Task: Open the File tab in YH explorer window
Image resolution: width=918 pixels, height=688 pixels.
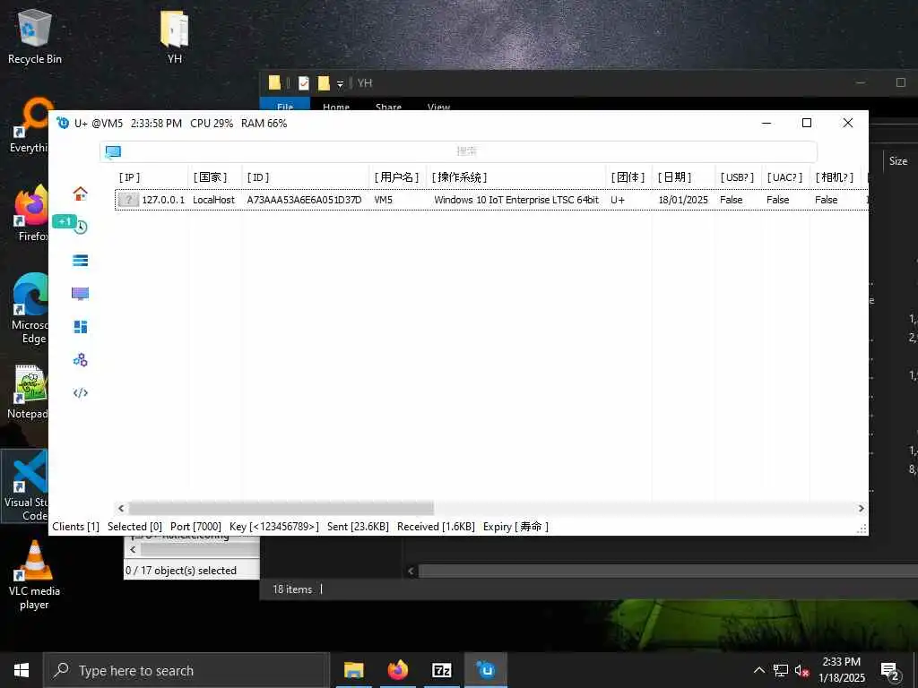Action: (285, 106)
